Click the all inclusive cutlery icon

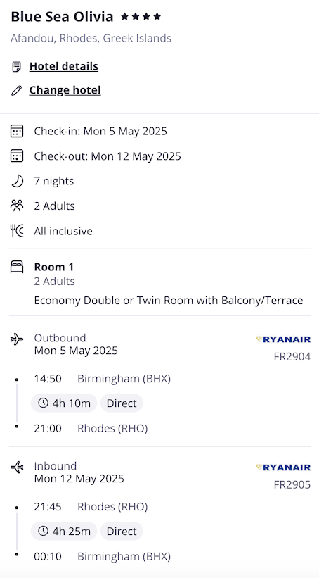click(x=17, y=231)
